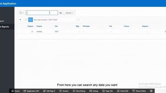Click the Edit Page 4 pencil icon
The height and width of the screenshot is (93, 166).
44,91
